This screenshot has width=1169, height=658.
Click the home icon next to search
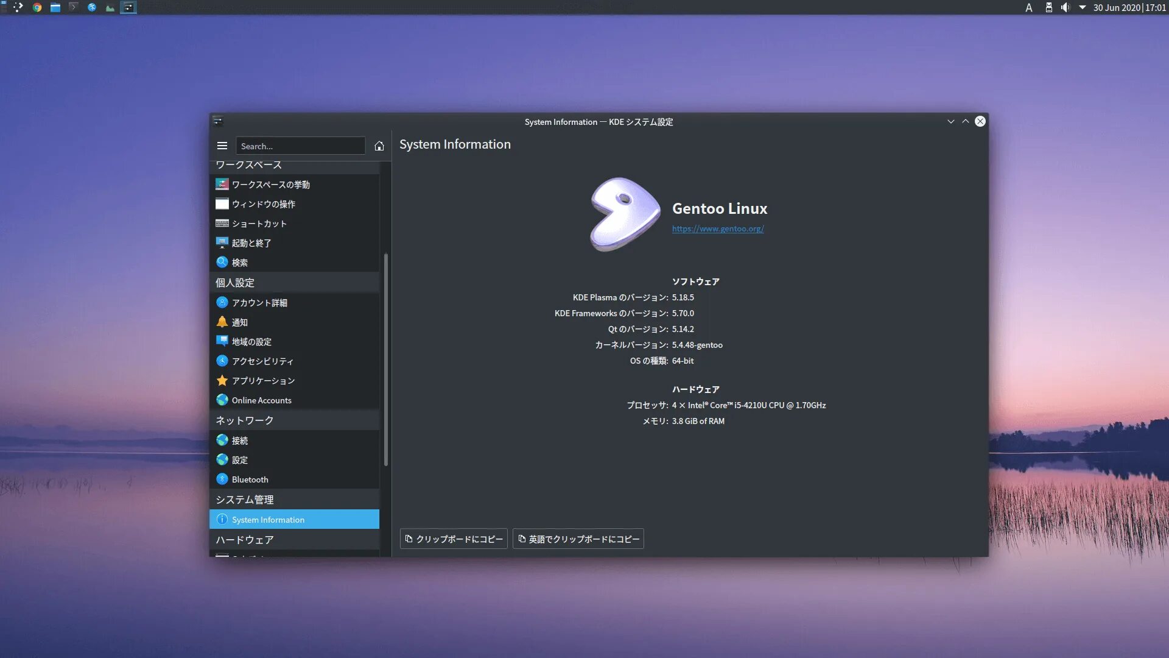tap(379, 146)
